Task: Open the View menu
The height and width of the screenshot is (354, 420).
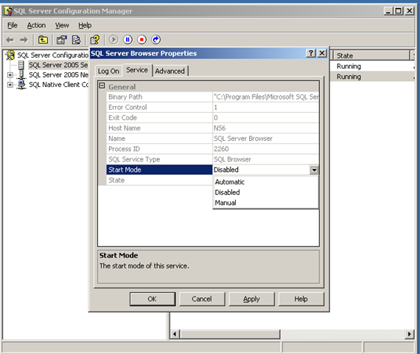Action: pyautogui.click(x=62, y=26)
